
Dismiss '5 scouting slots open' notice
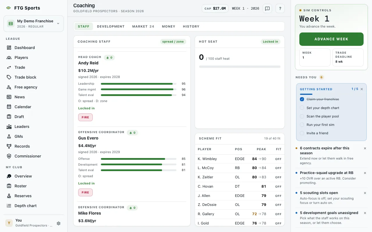point(365,193)
